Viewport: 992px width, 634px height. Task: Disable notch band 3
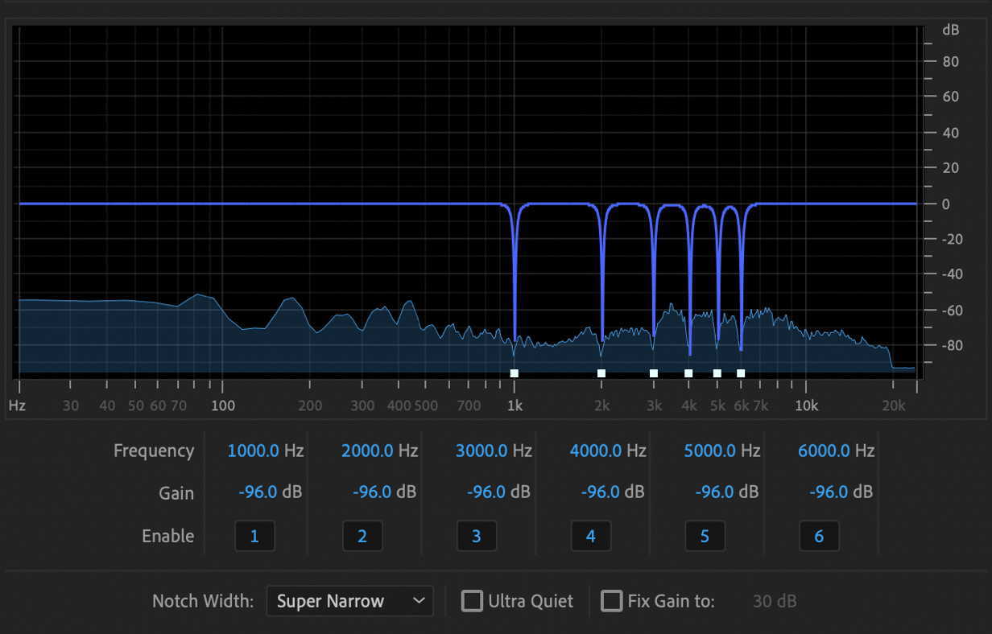pos(477,536)
